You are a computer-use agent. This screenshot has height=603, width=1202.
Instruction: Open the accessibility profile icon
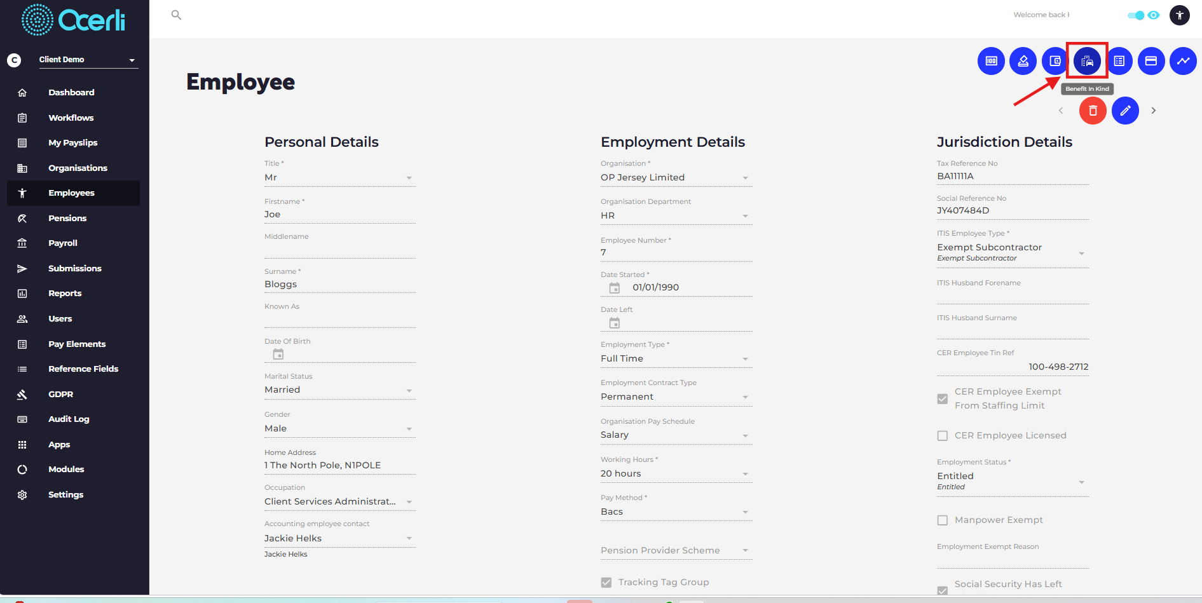1180,15
